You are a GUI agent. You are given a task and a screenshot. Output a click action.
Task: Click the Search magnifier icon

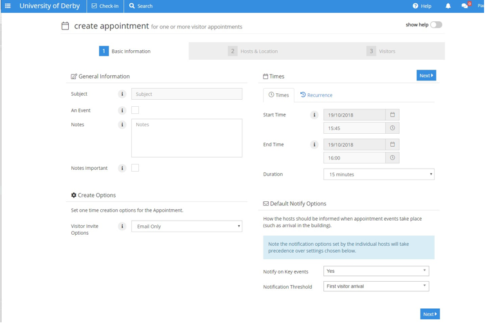point(132,6)
